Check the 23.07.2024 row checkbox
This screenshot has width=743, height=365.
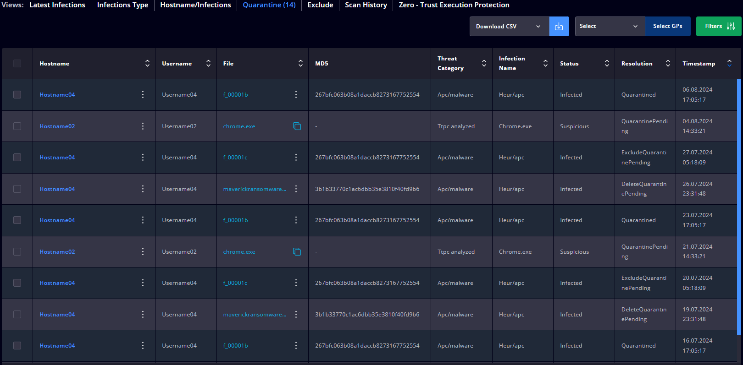coord(17,220)
